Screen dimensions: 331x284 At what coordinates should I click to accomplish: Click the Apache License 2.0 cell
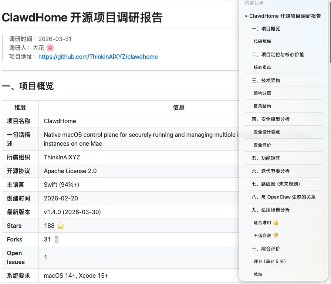(x=70, y=171)
